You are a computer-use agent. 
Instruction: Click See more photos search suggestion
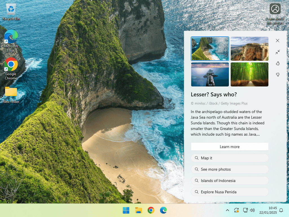point(229,169)
